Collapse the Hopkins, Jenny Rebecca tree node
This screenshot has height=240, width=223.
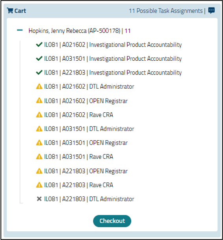[x=20, y=30]
